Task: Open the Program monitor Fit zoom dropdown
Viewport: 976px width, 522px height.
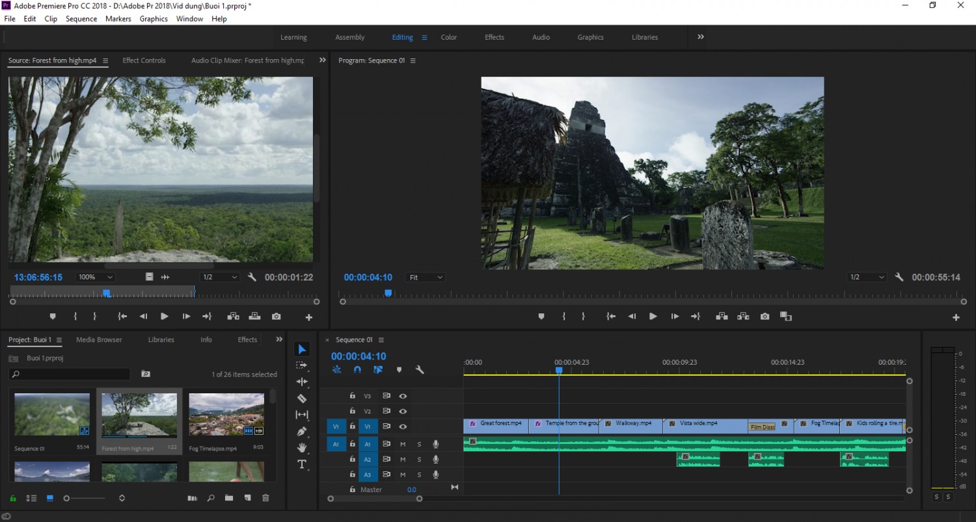Action: [426, 278]
